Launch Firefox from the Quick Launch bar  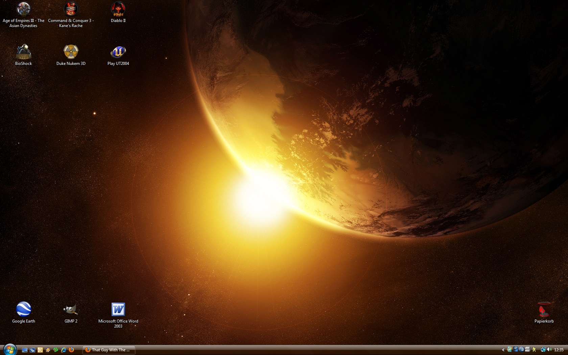pos(71,350)
